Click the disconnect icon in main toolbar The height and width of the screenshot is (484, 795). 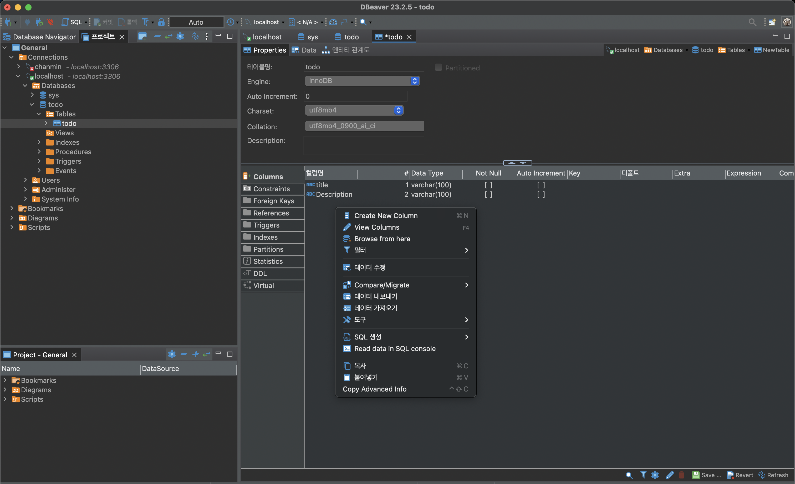point(50,22)
